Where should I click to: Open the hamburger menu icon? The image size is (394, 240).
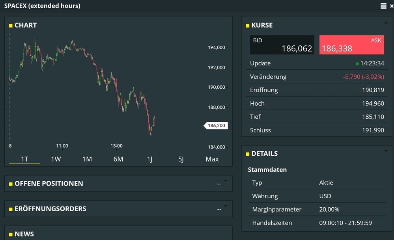coord(383,6)
